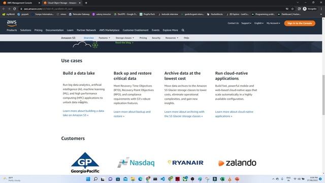This screenshot has width=325, height=183.
Task: Open the Incognito profile button
Action: coord(310,9)
